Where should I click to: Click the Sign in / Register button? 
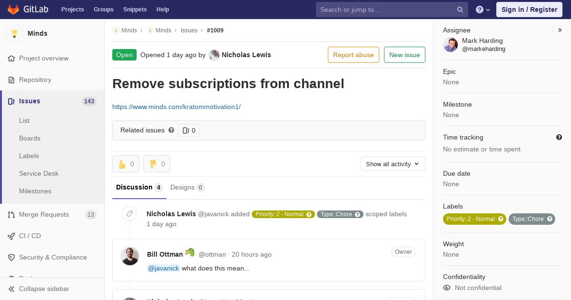(x=529, y=10)
